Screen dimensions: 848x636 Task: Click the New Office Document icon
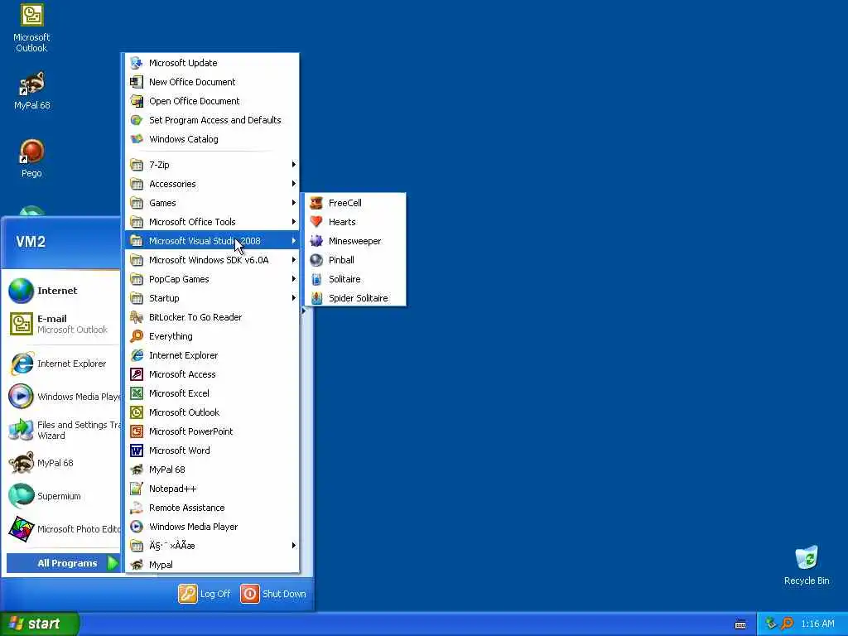[x=137, y=82]
